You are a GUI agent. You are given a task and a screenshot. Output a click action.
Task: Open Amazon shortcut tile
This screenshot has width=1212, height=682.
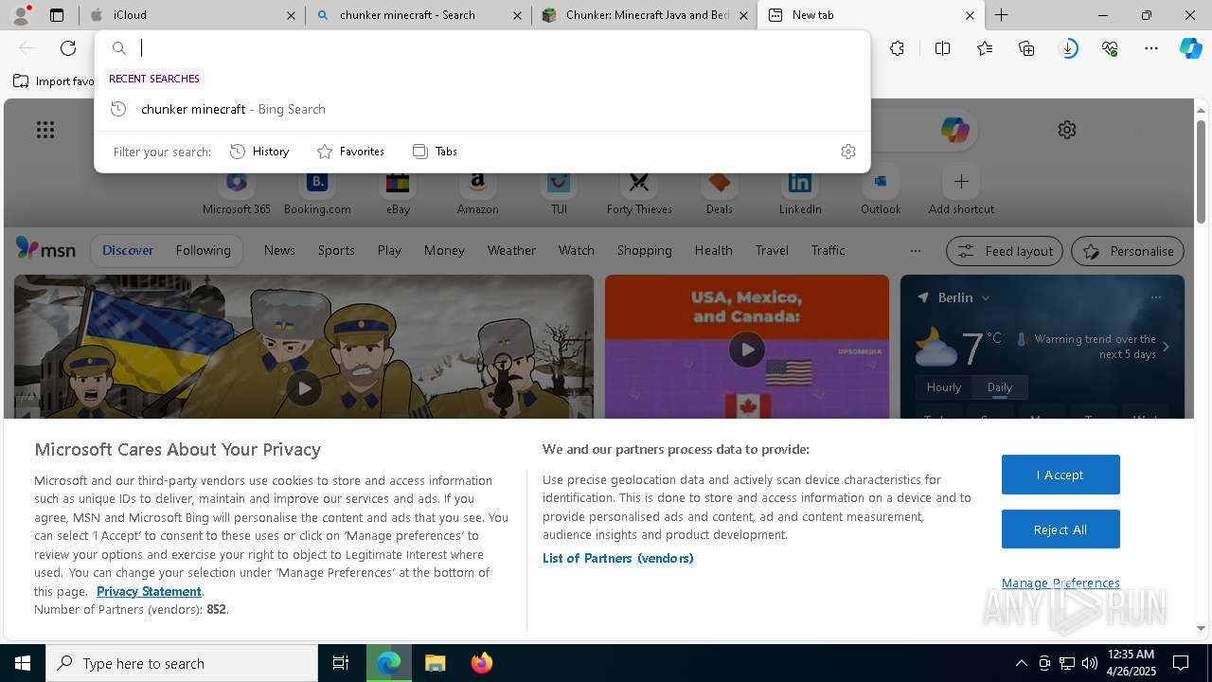pyautogui.click(x=478, y=192)
